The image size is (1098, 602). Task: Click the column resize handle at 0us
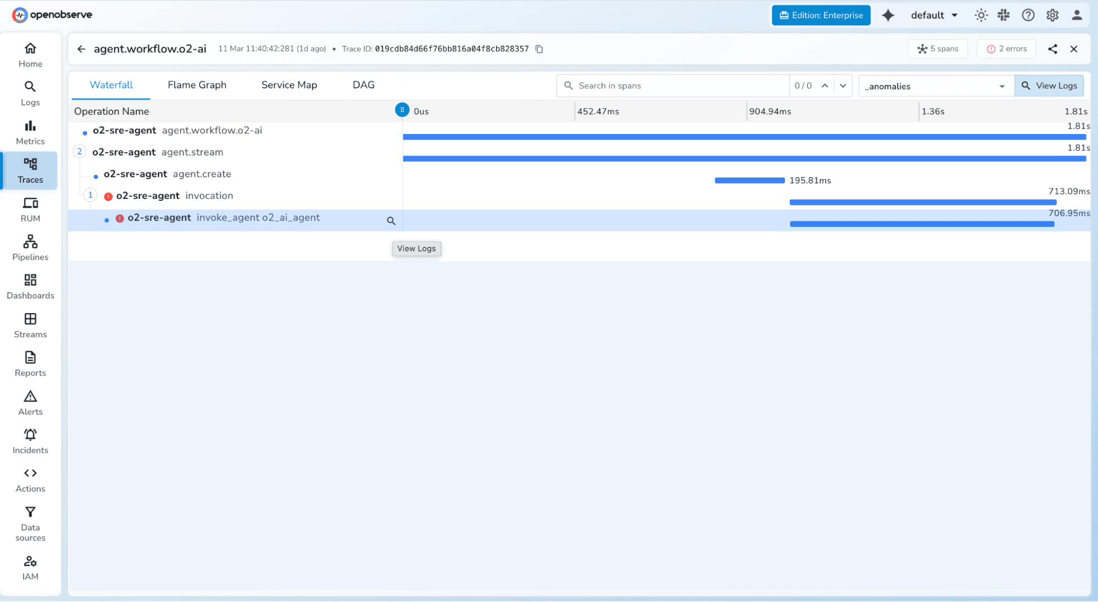tap(402, 110)
